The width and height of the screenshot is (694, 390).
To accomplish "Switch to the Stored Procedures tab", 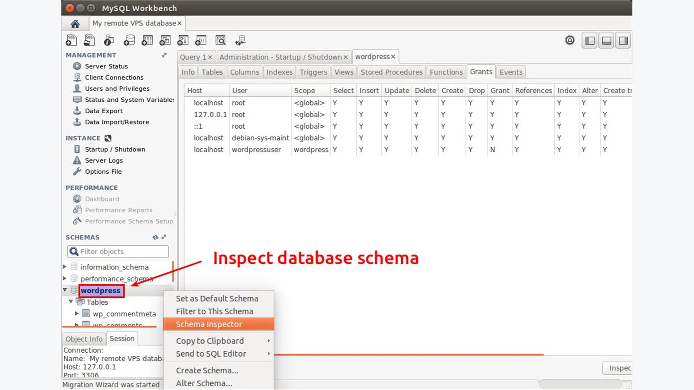I will tap(391, 72).
